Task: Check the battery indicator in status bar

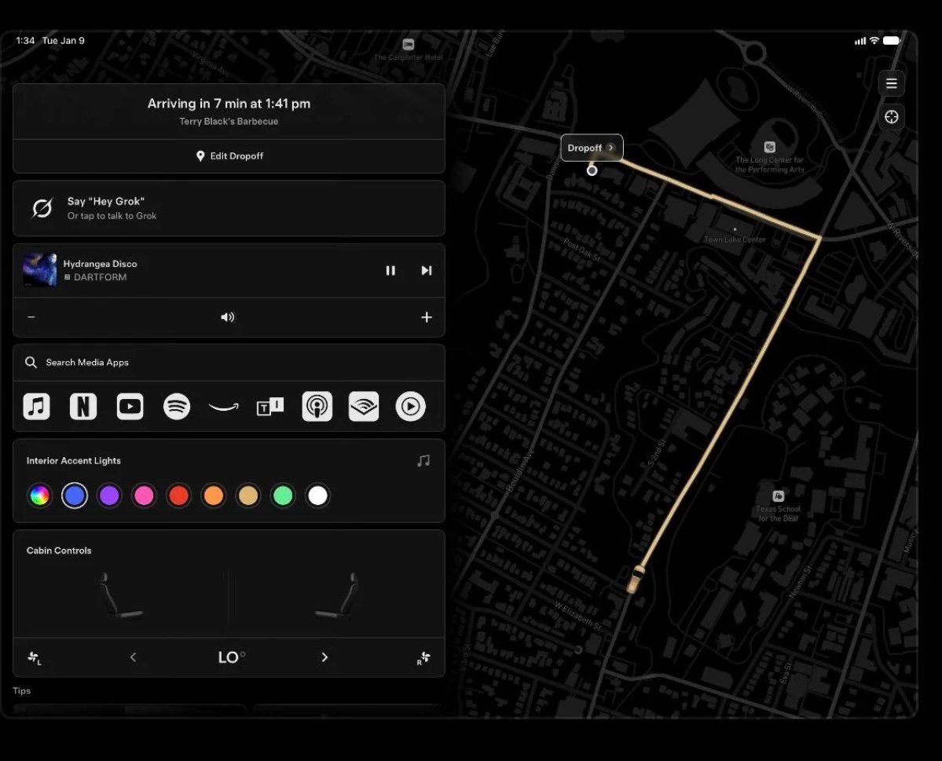Action: coord(892,40)
